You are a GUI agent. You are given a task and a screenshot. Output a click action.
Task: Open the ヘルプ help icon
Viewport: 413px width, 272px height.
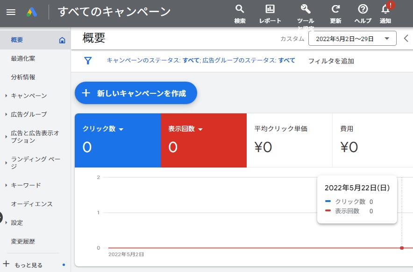tap(363, 9)
